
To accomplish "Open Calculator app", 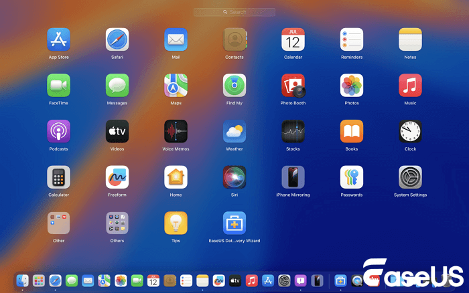I will point(59,177).
